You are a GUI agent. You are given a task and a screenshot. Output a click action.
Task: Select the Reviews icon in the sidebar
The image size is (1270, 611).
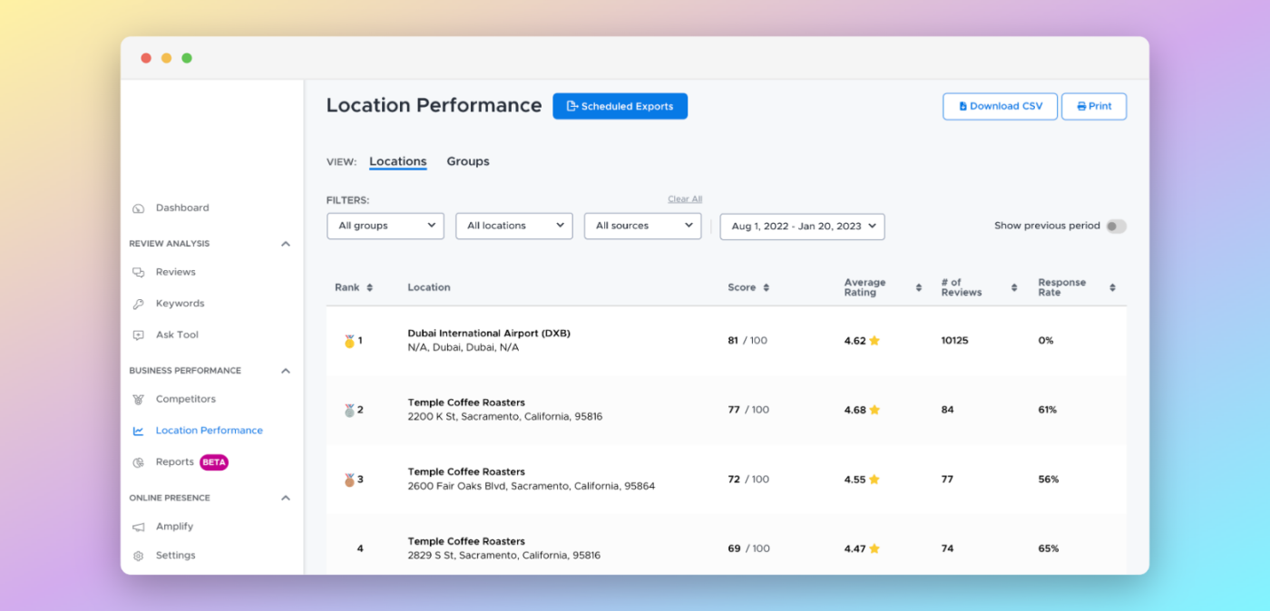coord(139,272)
